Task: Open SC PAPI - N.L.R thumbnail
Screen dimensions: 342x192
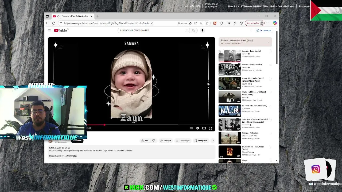Action: [230, 111]
